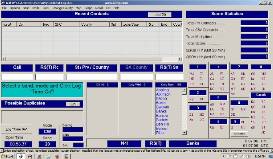Click the Action Center flag tray icon
Image resolution: width=273 pixels, height=159 pixels.
point(229,156)
